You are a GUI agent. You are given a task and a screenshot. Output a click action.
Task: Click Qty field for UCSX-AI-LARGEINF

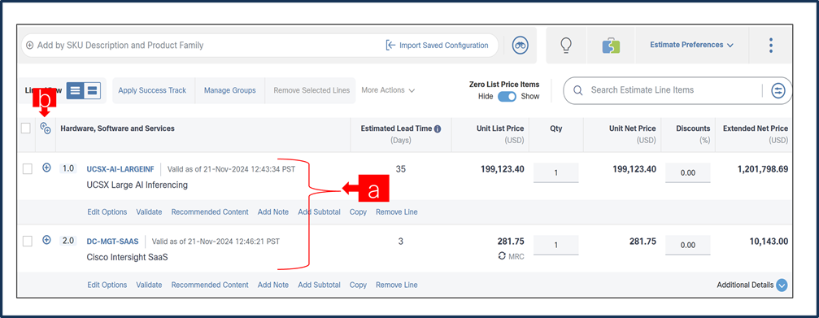coord(555,172)
